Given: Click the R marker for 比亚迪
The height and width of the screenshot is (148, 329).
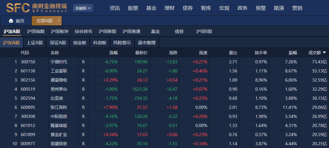Looking at the screenshot, I should tap(83, 98).
